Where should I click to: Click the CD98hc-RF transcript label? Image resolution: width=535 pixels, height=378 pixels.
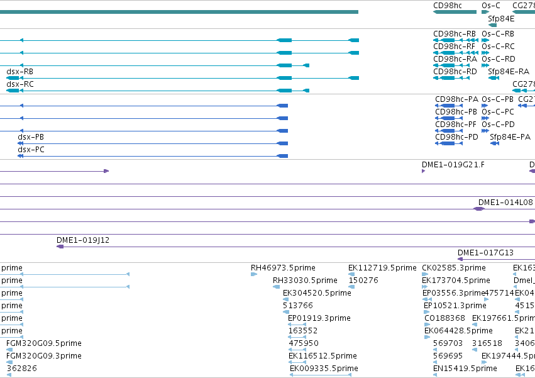[454, 47]
